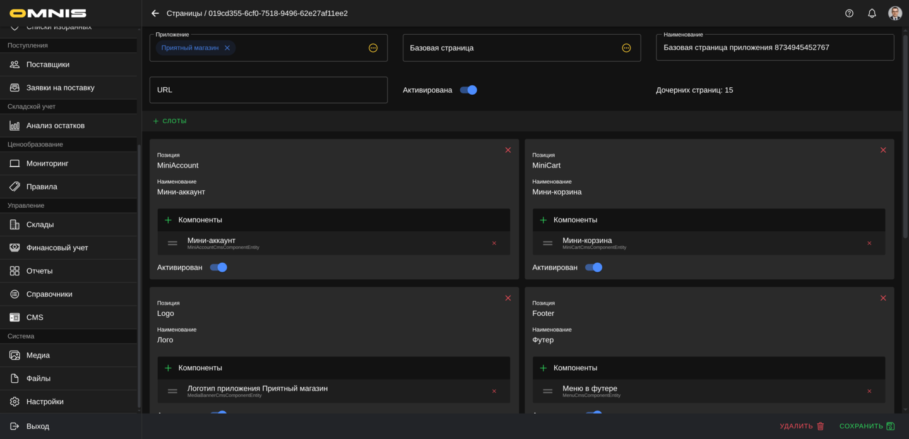Open CMS in the sidebar
The width and height of the screenshot is (909, 439).
click(35, 318)
